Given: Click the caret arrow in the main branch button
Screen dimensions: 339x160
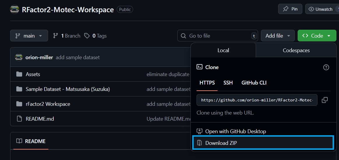Looking at the screenshot, I should [40, 36].
